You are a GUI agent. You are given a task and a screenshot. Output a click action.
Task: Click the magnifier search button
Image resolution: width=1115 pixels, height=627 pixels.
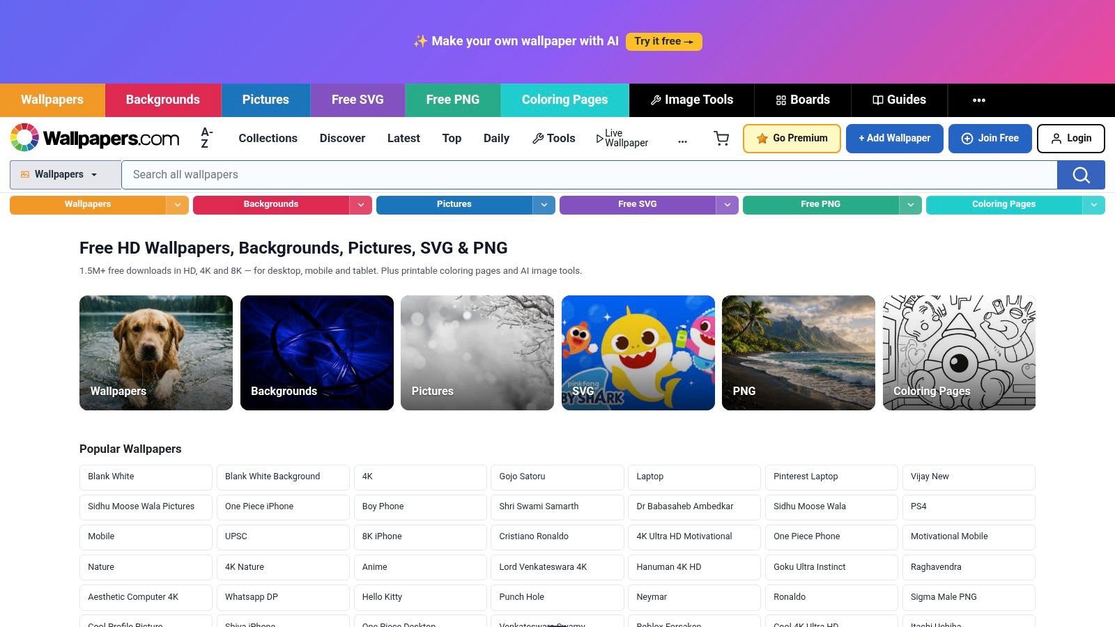click(x=1081, y=175)
